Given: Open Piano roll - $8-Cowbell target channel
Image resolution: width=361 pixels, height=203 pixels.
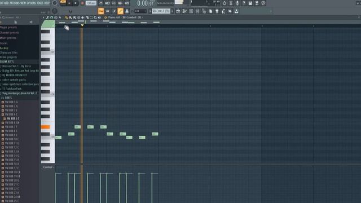Looking at the screenshot, I should click(125, 17).
